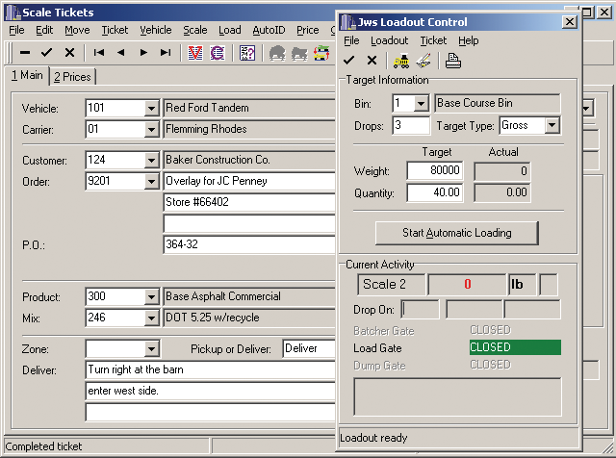Click the Scale 2 label in Current Activity
Viewport: 616px width, 458px height.
click(392, 285)
